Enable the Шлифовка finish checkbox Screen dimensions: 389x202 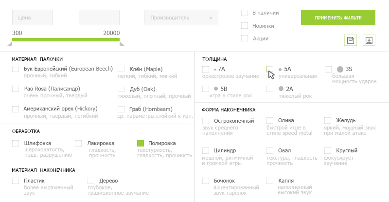pyautogui.click(x=16, y=143)
